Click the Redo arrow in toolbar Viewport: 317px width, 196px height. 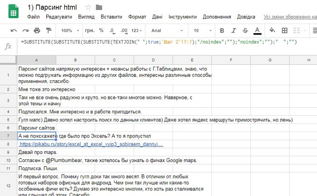point(25,31)
